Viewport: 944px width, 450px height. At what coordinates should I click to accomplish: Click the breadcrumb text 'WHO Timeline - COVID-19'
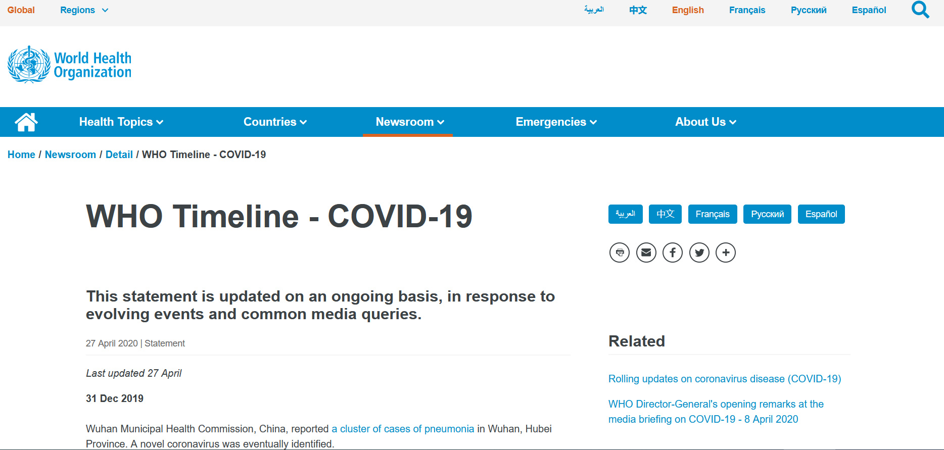pyautogui.click(x=204, y=155)
